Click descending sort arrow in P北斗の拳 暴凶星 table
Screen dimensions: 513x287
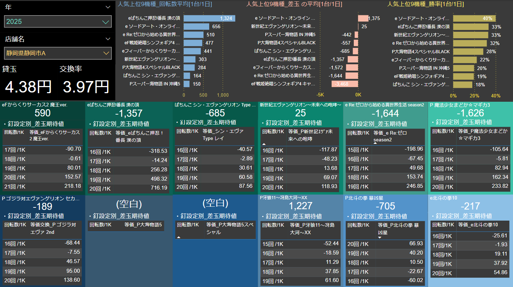pyautogui.click(x=379, y=237)
